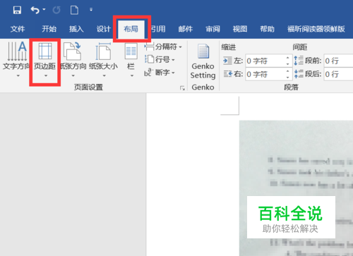Click the 页边距 margins icon

coord(45,51)
